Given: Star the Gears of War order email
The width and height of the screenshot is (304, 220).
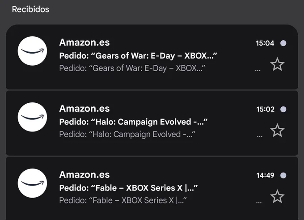Looking at the screenshot, I should click(277, 64).
